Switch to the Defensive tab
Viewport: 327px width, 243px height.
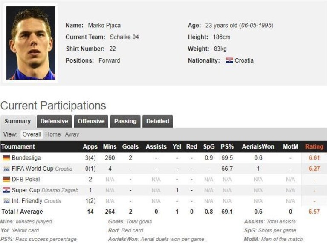[54, 121]
